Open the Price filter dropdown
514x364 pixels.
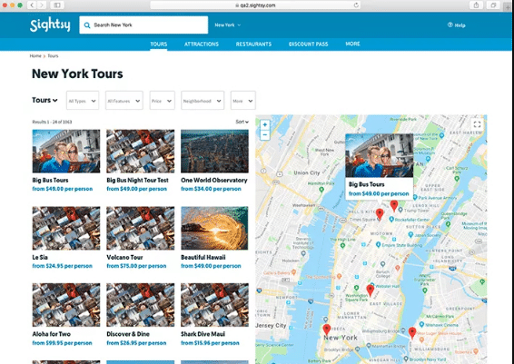tap(163, 100)
